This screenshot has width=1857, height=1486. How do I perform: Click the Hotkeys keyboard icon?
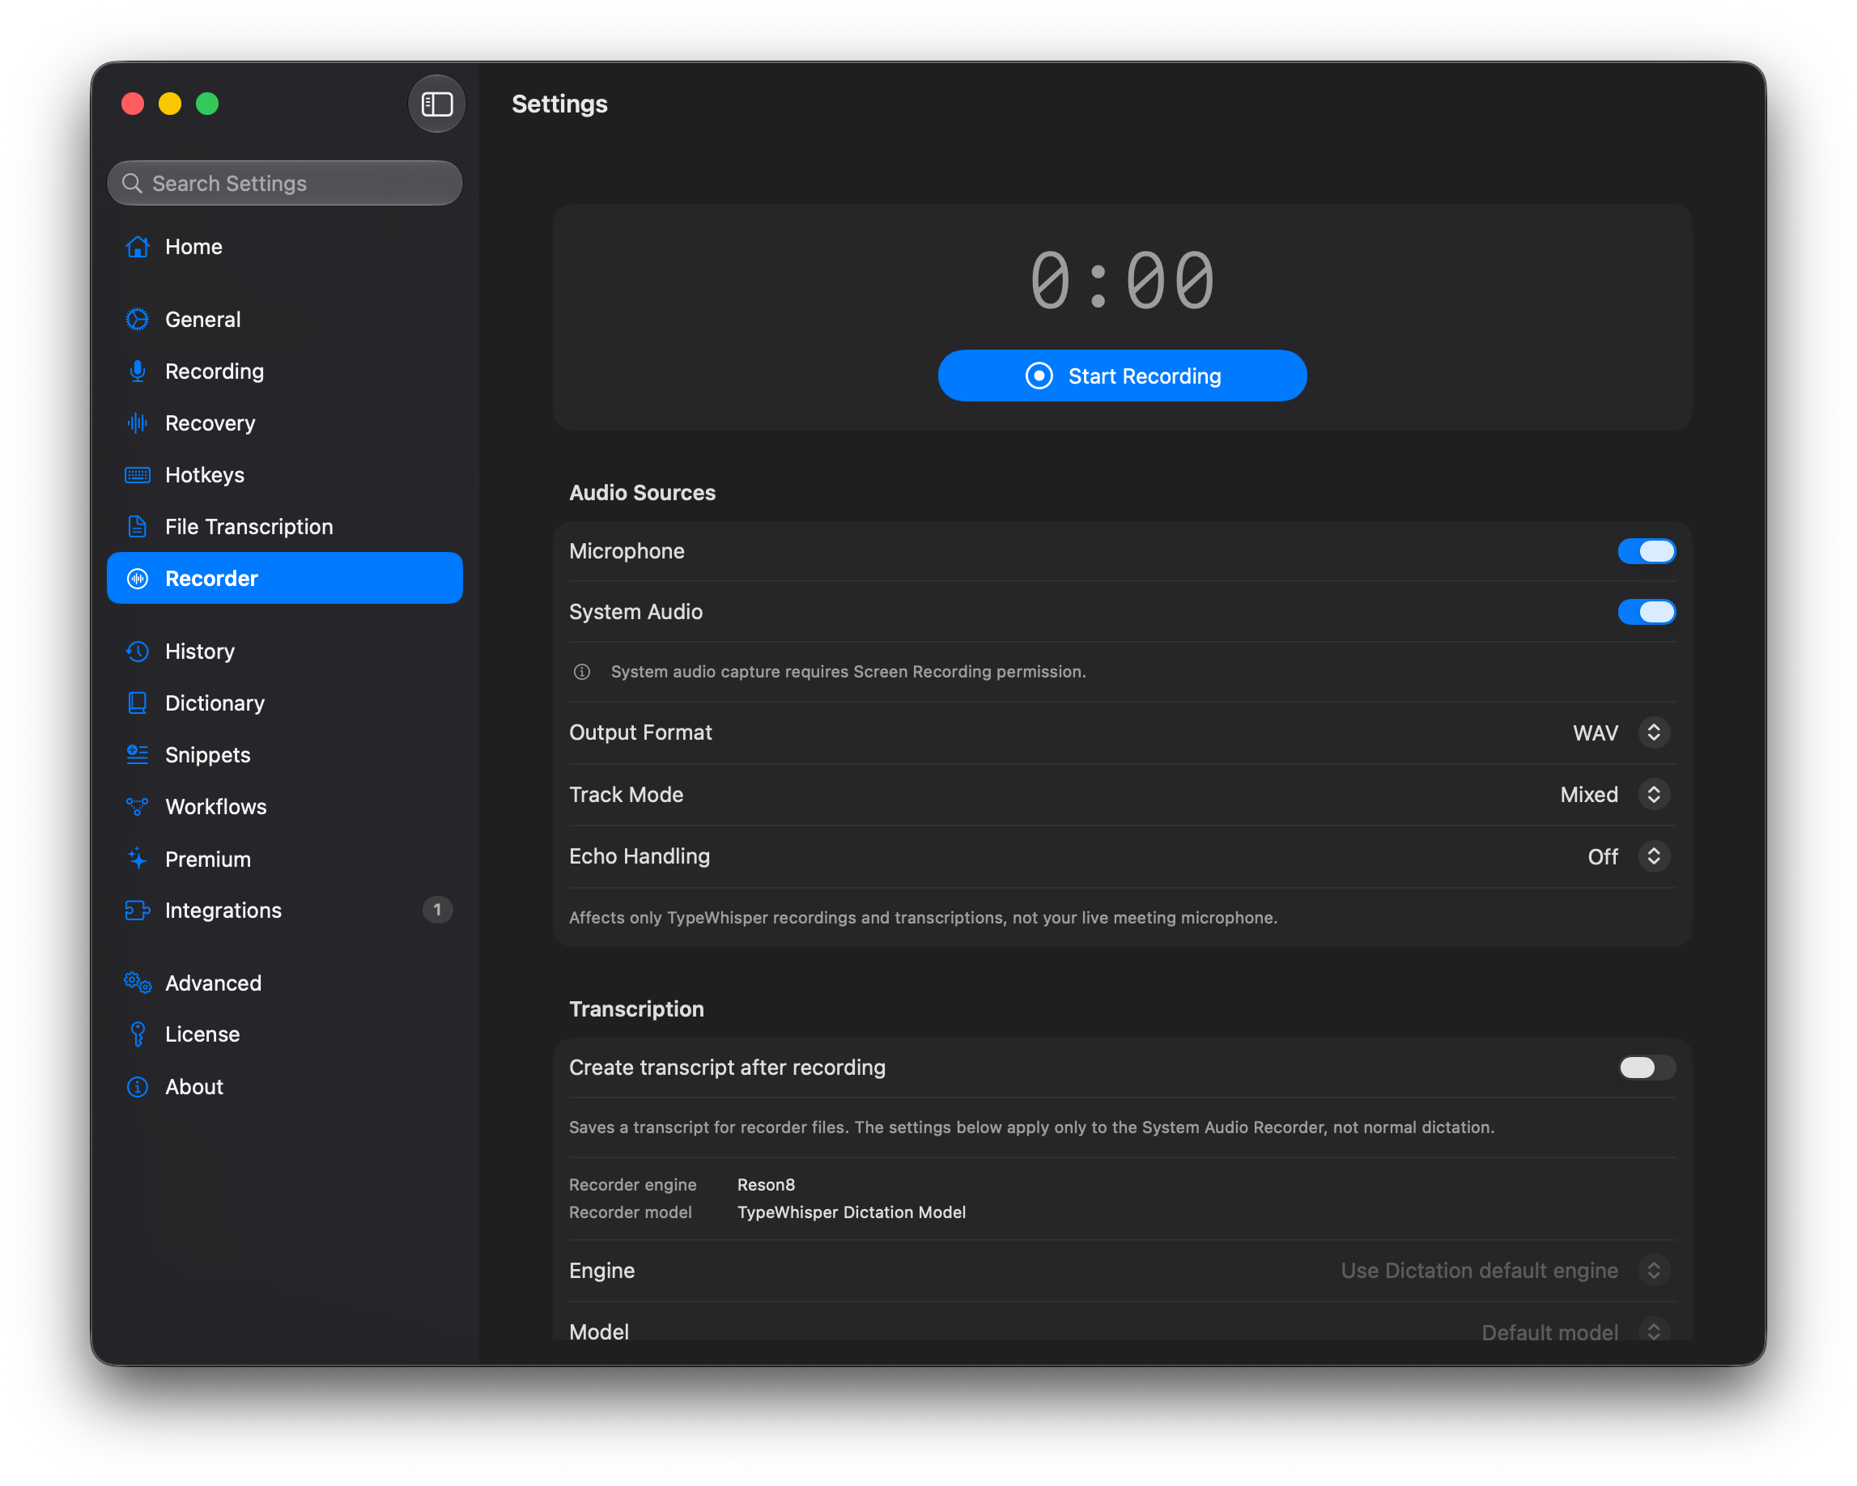point(137,475)
